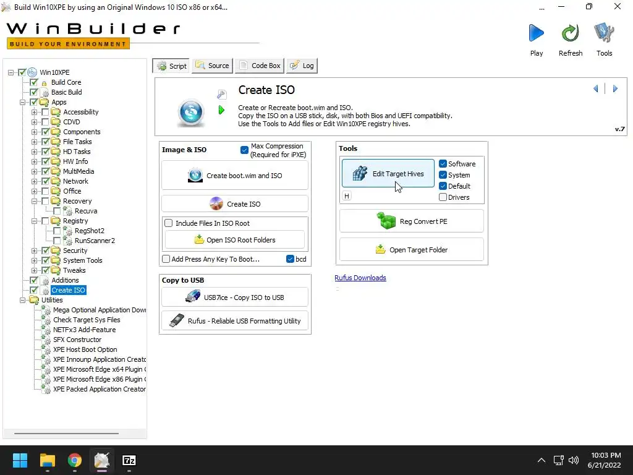Collapse the Utilities folder
The width and height of the screenshot is (633, 475).
pyautogui.click(x=22, y=300)
